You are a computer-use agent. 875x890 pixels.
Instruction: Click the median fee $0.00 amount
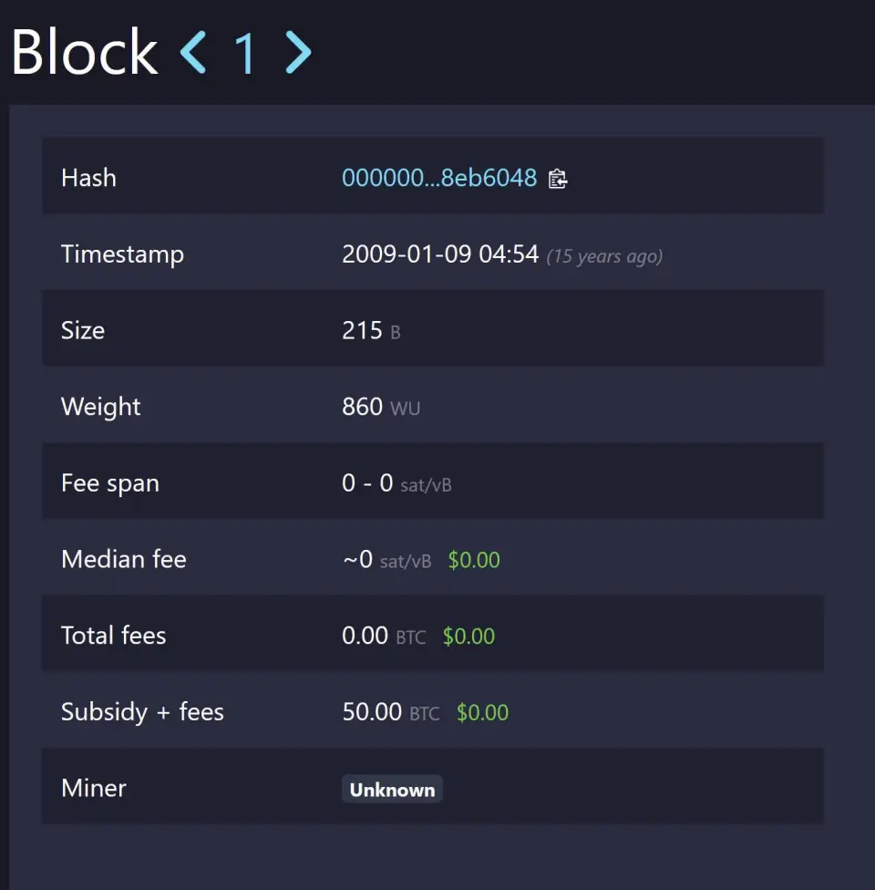[474, 560]
